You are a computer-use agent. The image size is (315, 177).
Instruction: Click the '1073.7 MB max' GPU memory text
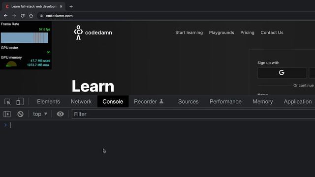click(38, 65)
